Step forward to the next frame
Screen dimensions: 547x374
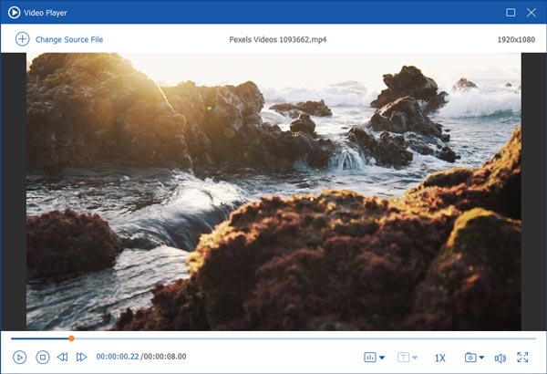(81, 358)
